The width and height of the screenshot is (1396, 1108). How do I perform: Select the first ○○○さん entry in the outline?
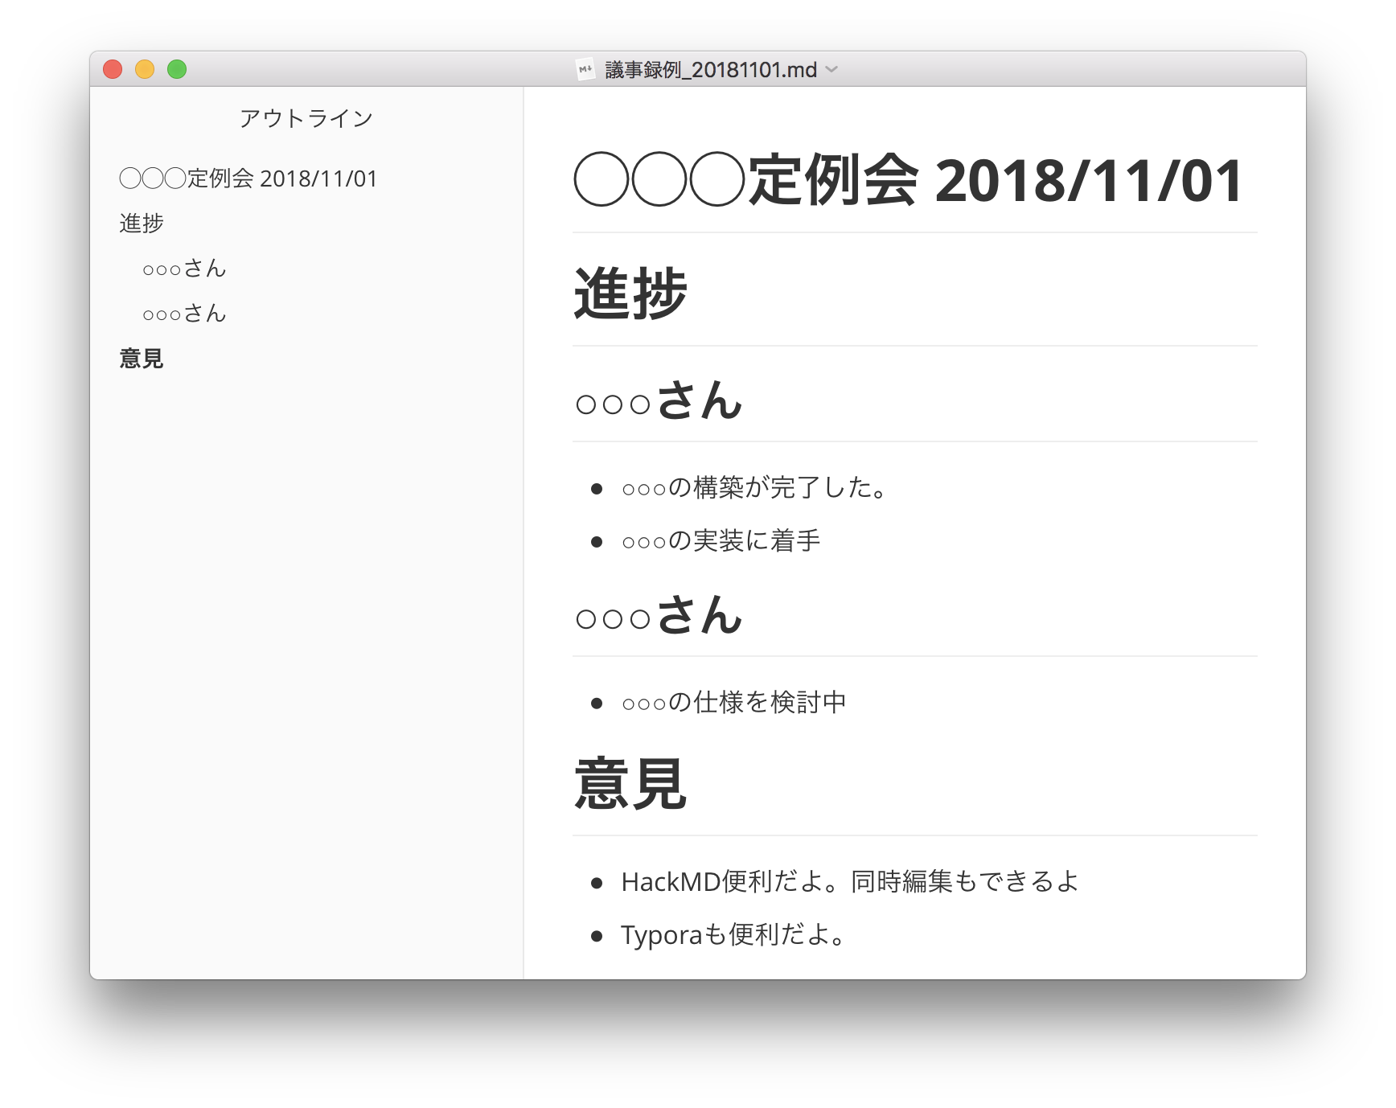coord(184,269)
